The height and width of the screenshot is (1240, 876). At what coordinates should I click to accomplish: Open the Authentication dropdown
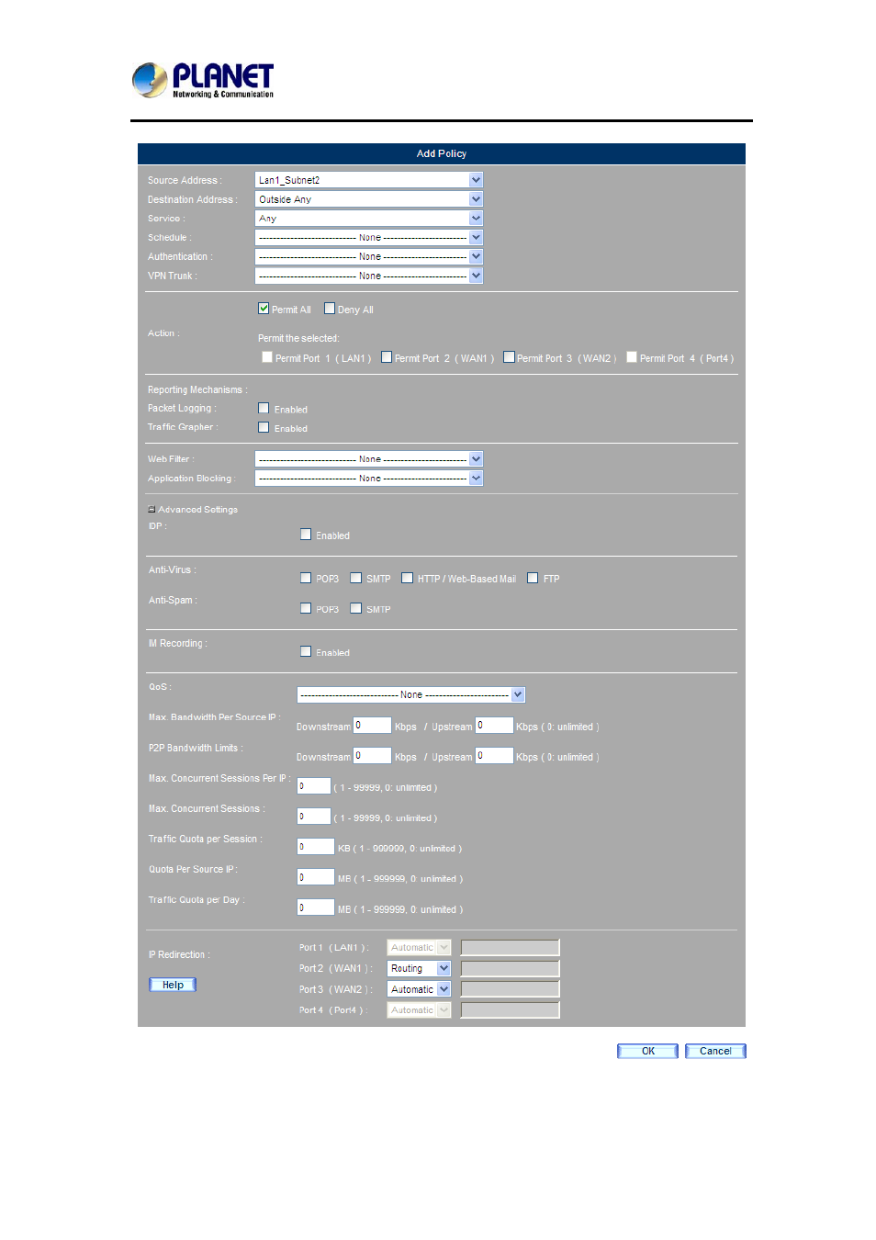pos(369,257)
